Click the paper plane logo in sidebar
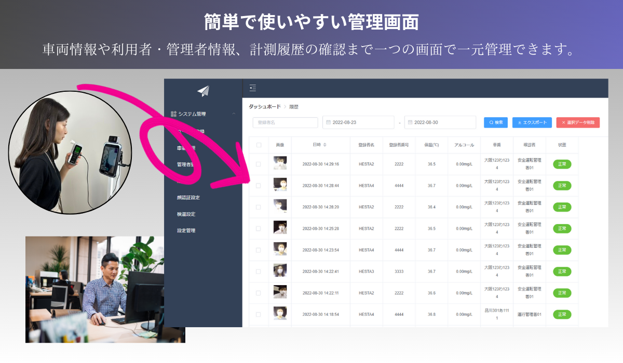623x363 pixels. coord(203,91)
